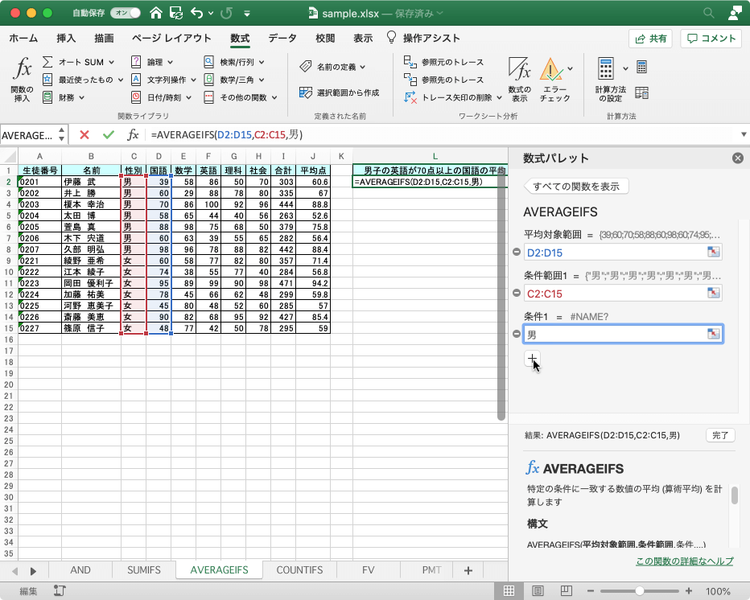The height and width of the screenshot is (600, 750).
Task: Switch to Page Break Preview in status bar
Action: (567, 591)
